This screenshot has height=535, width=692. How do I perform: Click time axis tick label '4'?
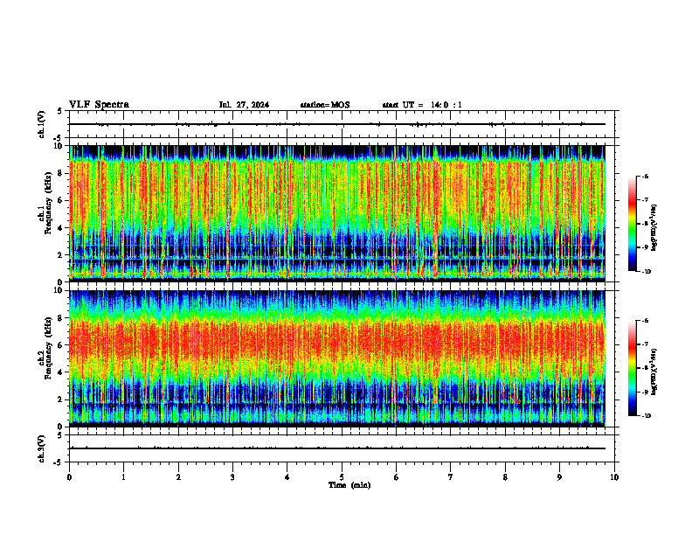point(287,477)
